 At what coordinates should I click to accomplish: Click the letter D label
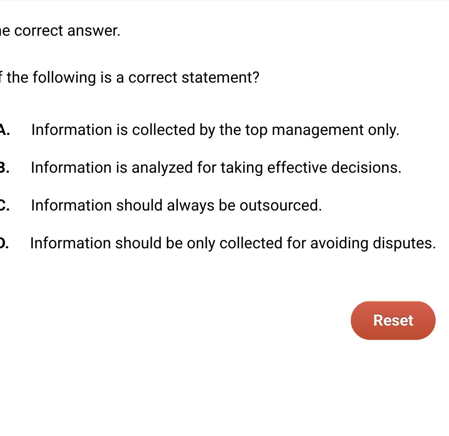coord(3,243)
